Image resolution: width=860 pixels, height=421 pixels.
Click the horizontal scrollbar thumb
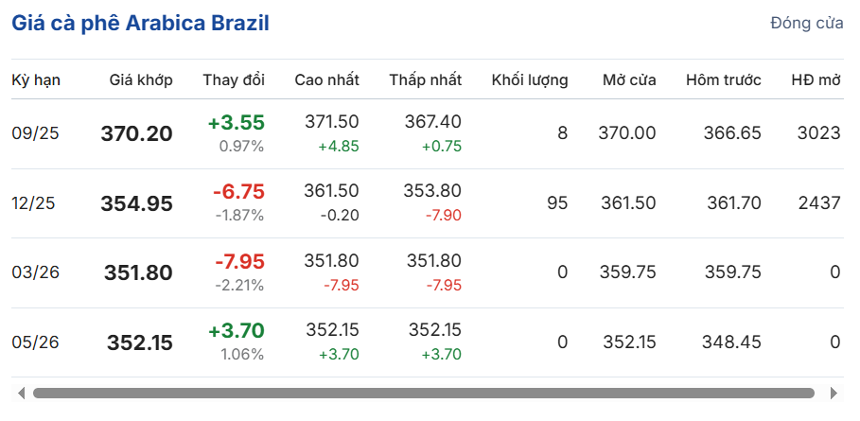click(424, 393)
